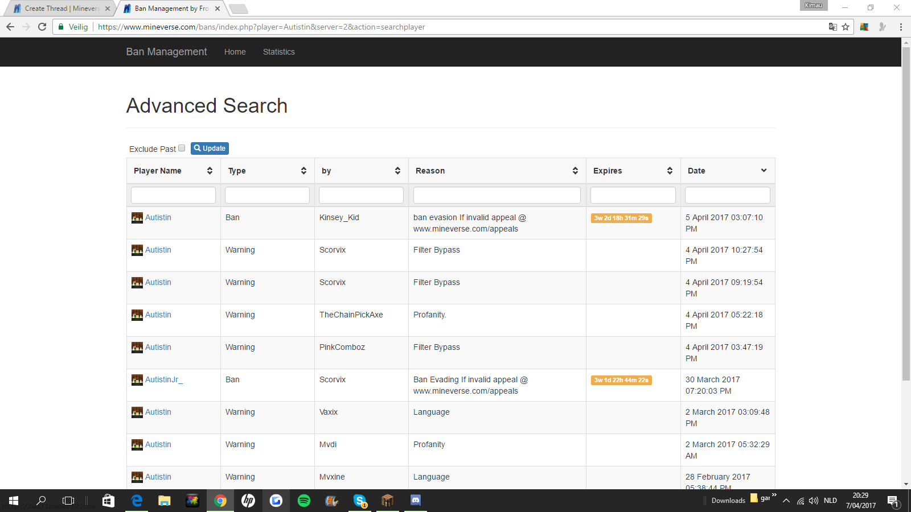Image resolution: width=911 pixels, height=512 pixels.
Task: Switch the NLD input language indicator
Action: 831,501
